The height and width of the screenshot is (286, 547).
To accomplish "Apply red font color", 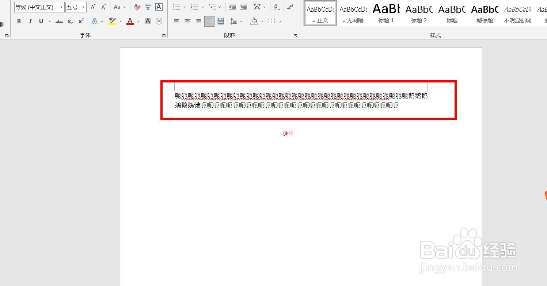I will [130, 22].
